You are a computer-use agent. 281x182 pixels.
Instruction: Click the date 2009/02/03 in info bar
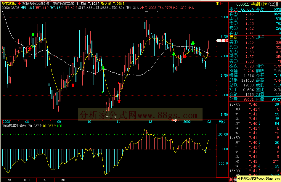[x=10, y=8]
